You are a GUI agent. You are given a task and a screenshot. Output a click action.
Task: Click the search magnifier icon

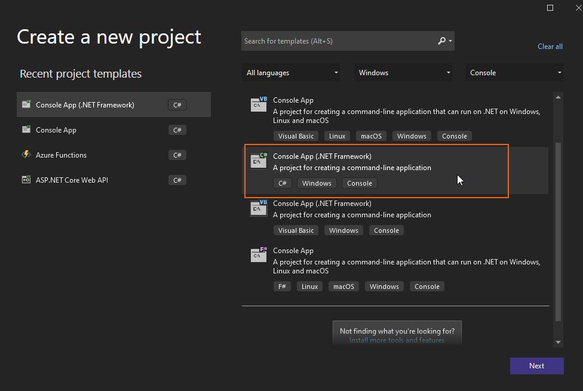pyautogui.click(x=442, y=41)
